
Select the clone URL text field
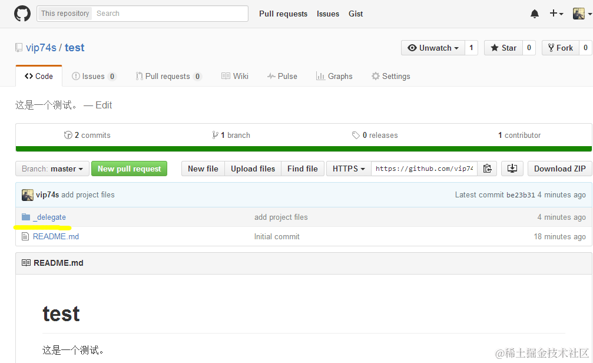tap(425, 169)
